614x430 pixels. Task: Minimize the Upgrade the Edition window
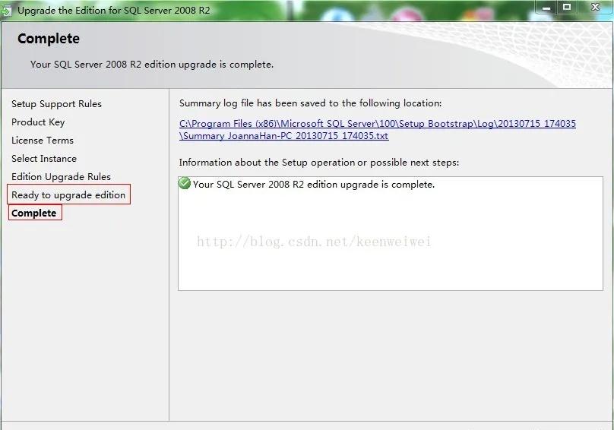pos(546,8)
